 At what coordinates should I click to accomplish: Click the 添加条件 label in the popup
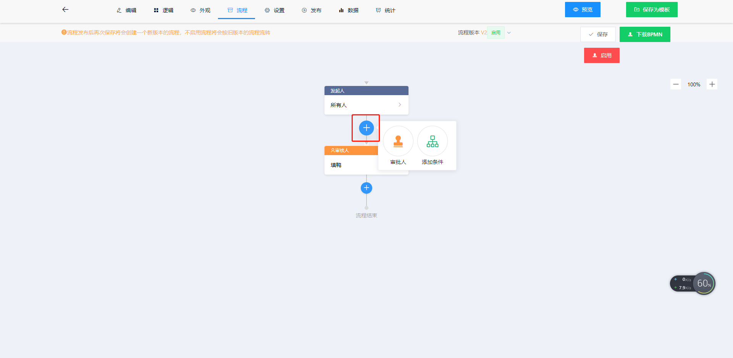pos(433,162)
